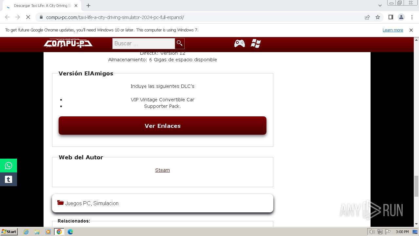This screenshot has width=419, height=236.
Task: Open the Windows Start menu
Action: point(9,231)
